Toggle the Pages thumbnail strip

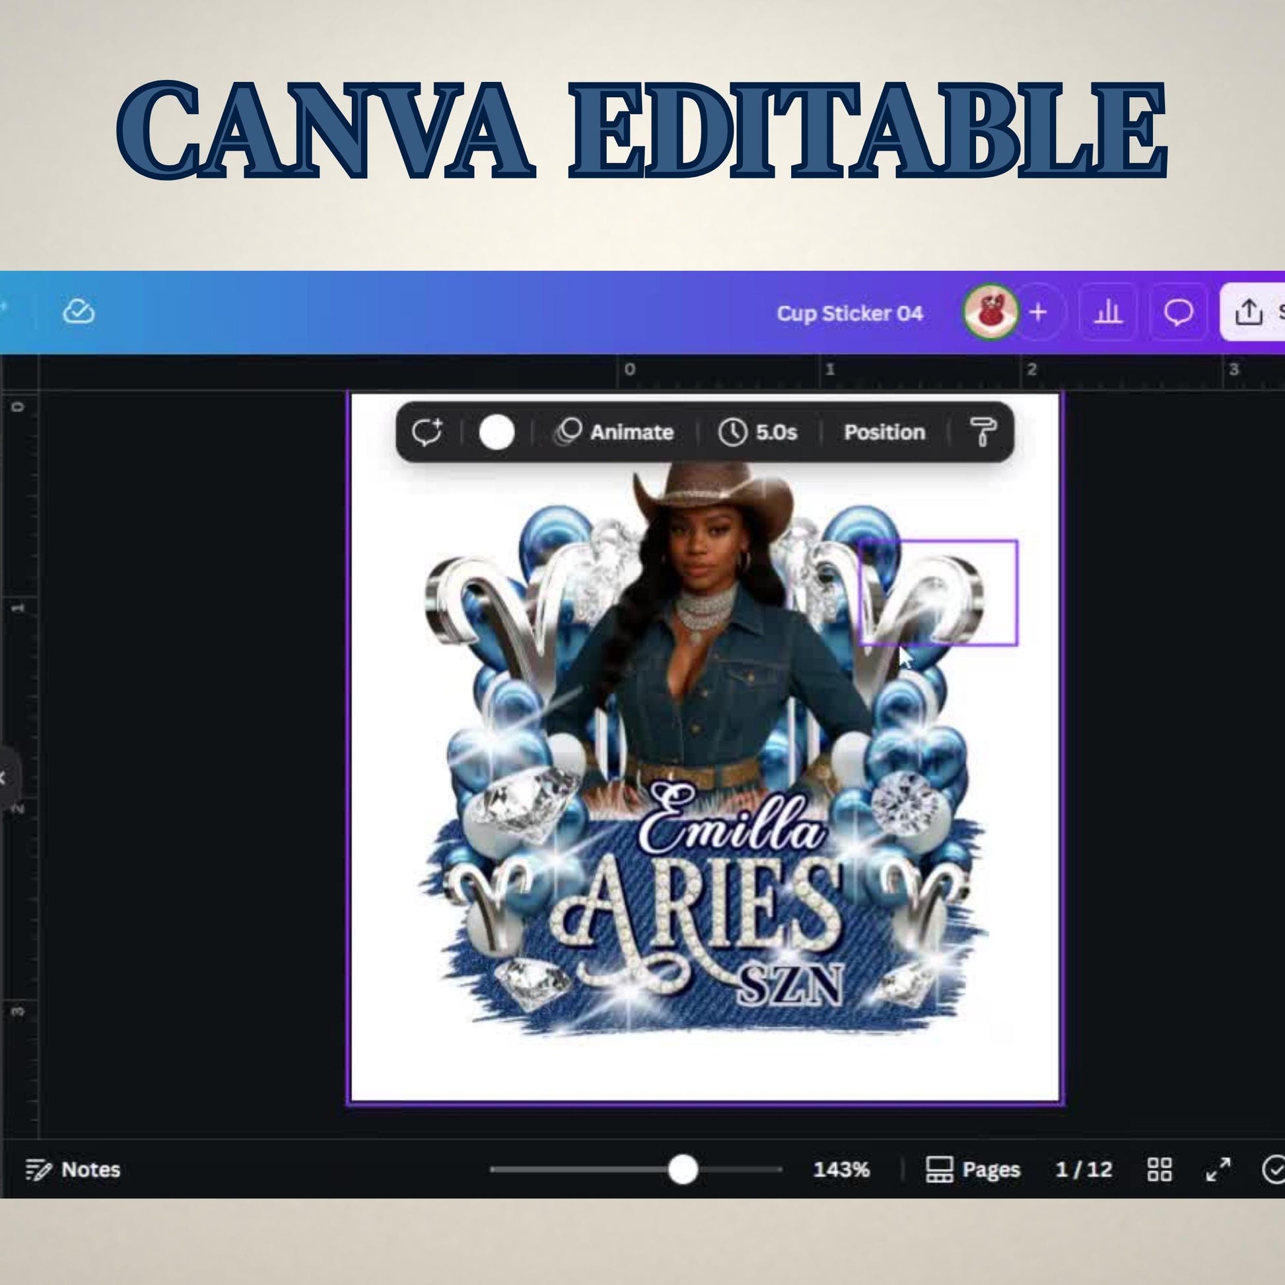(x=973, y=1169)
